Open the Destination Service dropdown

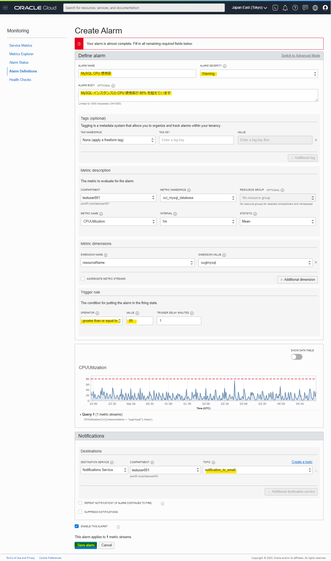point(104,470)
